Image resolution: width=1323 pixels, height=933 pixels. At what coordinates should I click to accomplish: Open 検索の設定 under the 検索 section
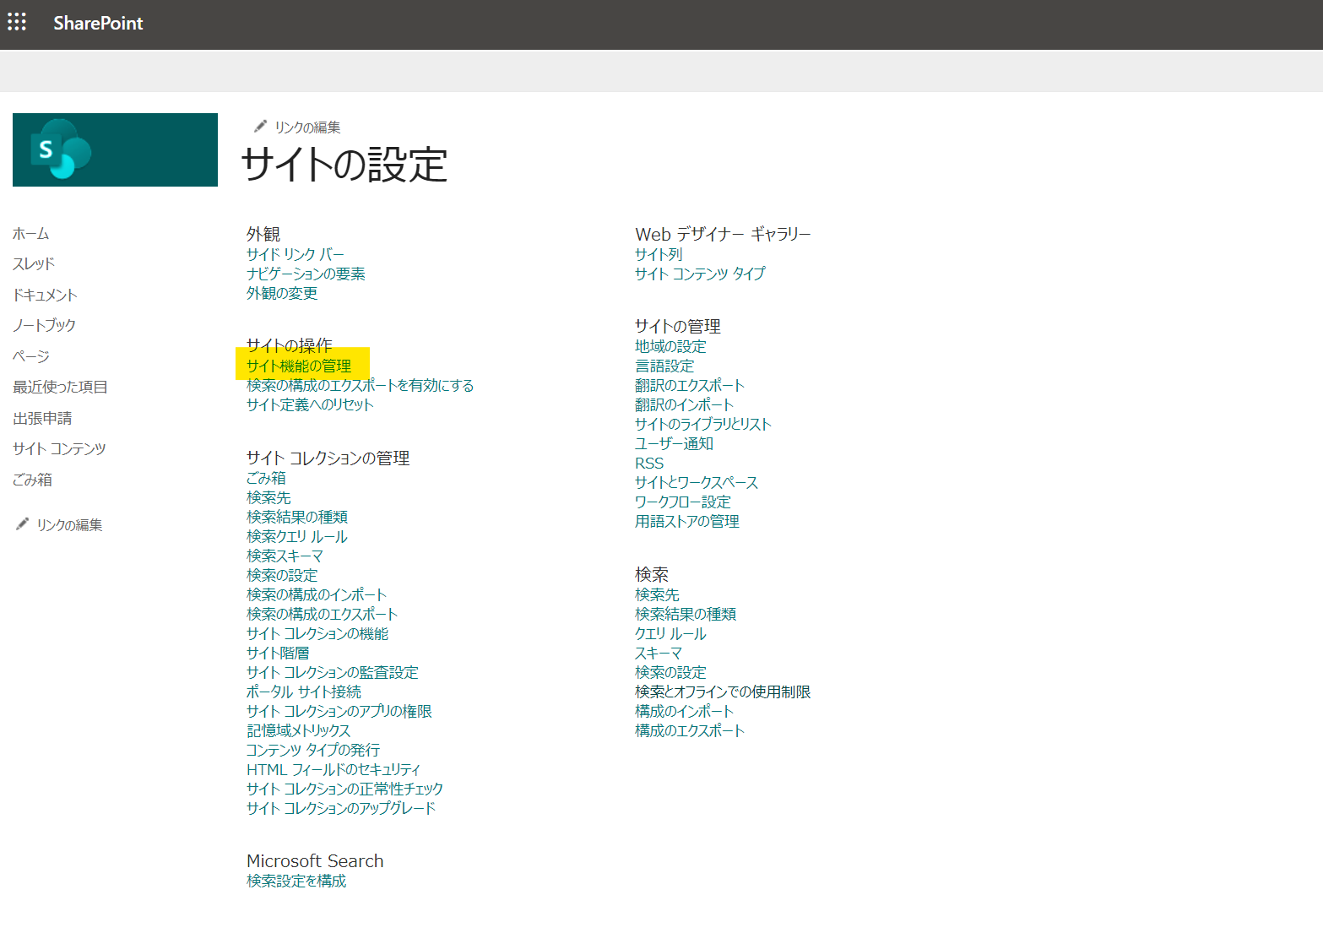click(670, 672)
